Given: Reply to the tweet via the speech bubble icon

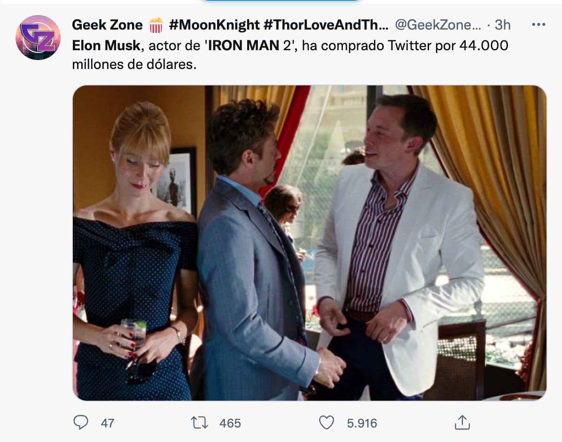Looking at the screenshot, I should [x=82, y=422].
